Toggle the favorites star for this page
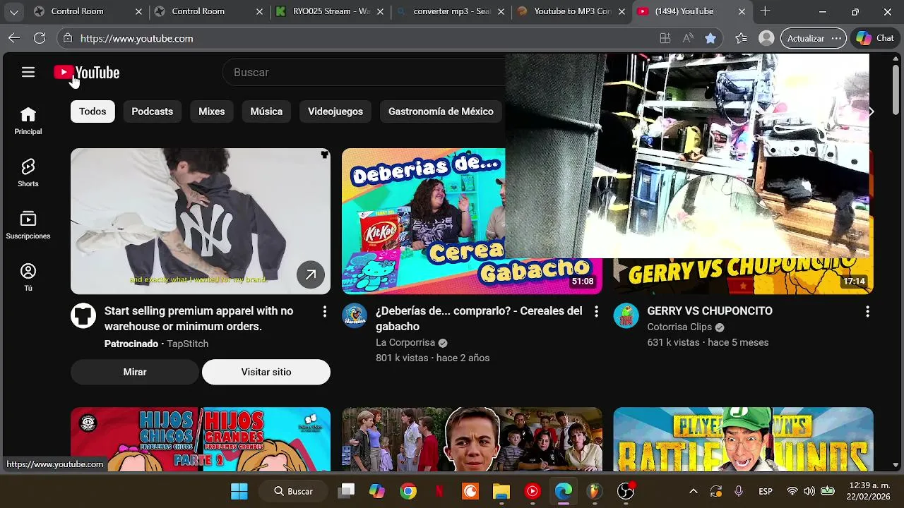Viewport: 904px width, 508px height. [x=710, y=38]
